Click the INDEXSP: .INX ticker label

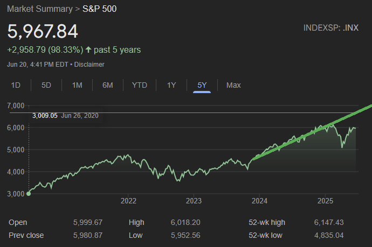click(x=331, y=28)
